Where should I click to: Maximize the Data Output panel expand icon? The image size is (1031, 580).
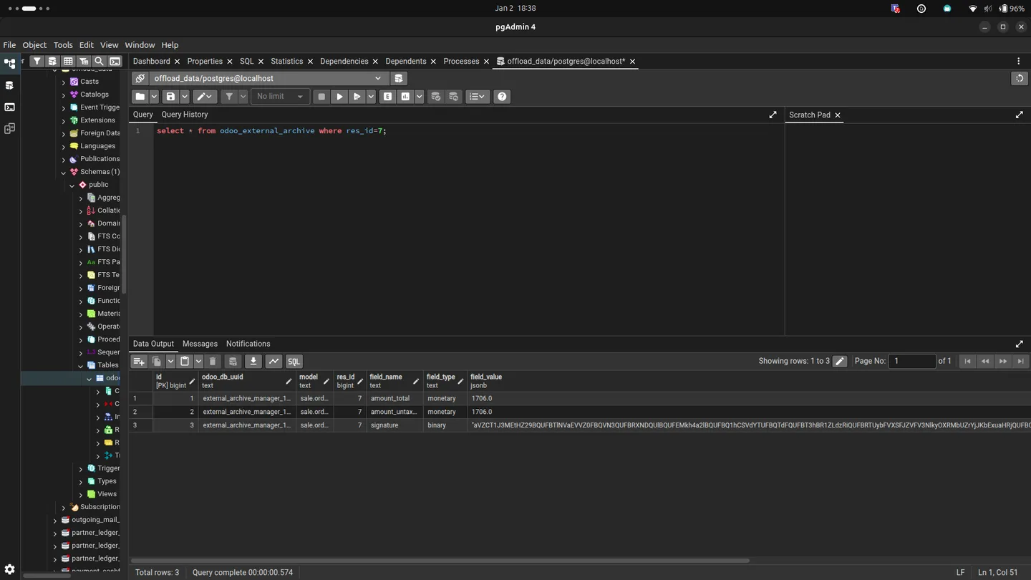point(1020,344)
